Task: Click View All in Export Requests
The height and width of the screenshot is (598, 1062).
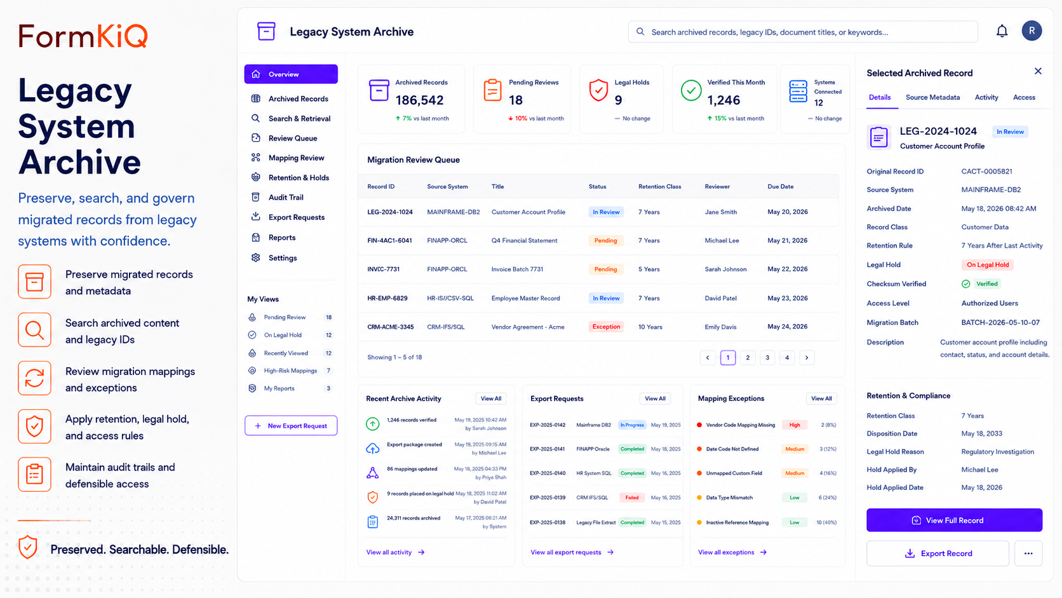Action: pos(655,398)
